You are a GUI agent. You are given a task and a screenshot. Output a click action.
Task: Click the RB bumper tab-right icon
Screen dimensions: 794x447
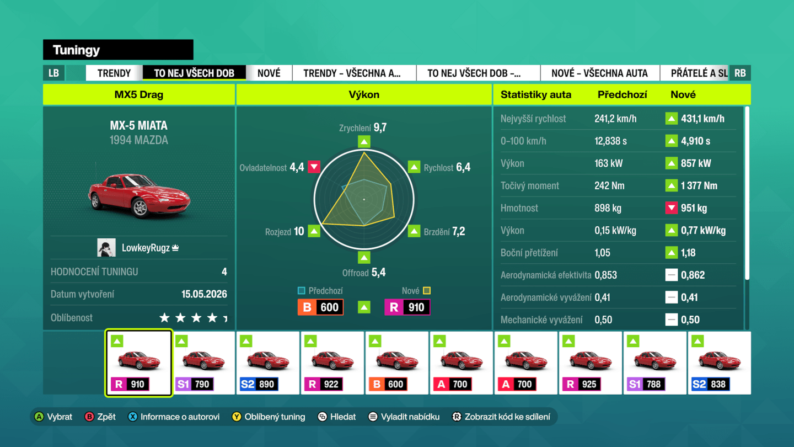740,73
